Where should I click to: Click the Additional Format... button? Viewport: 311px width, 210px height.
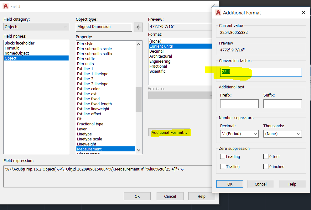(169, 132)
